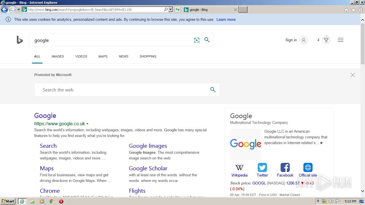Open the Bing hamburger menu
This screenshot has height=205, width=365.
tap(340, 40)
